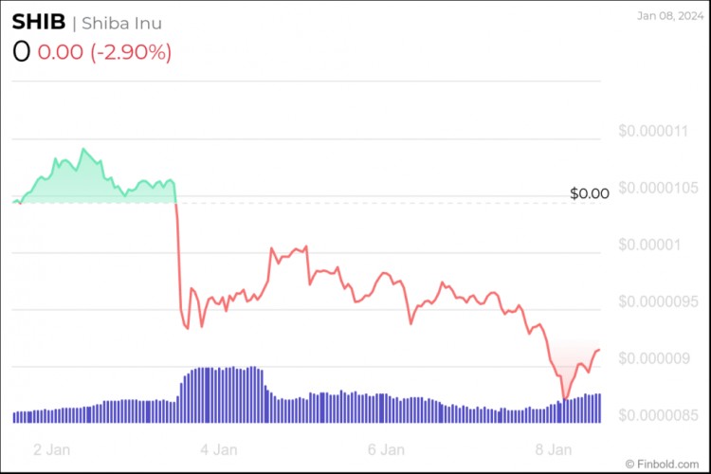This screenshot has width=711, height=474.
Task: Click the $0.00001 y-axis label
Action: [x=650, y=245]
